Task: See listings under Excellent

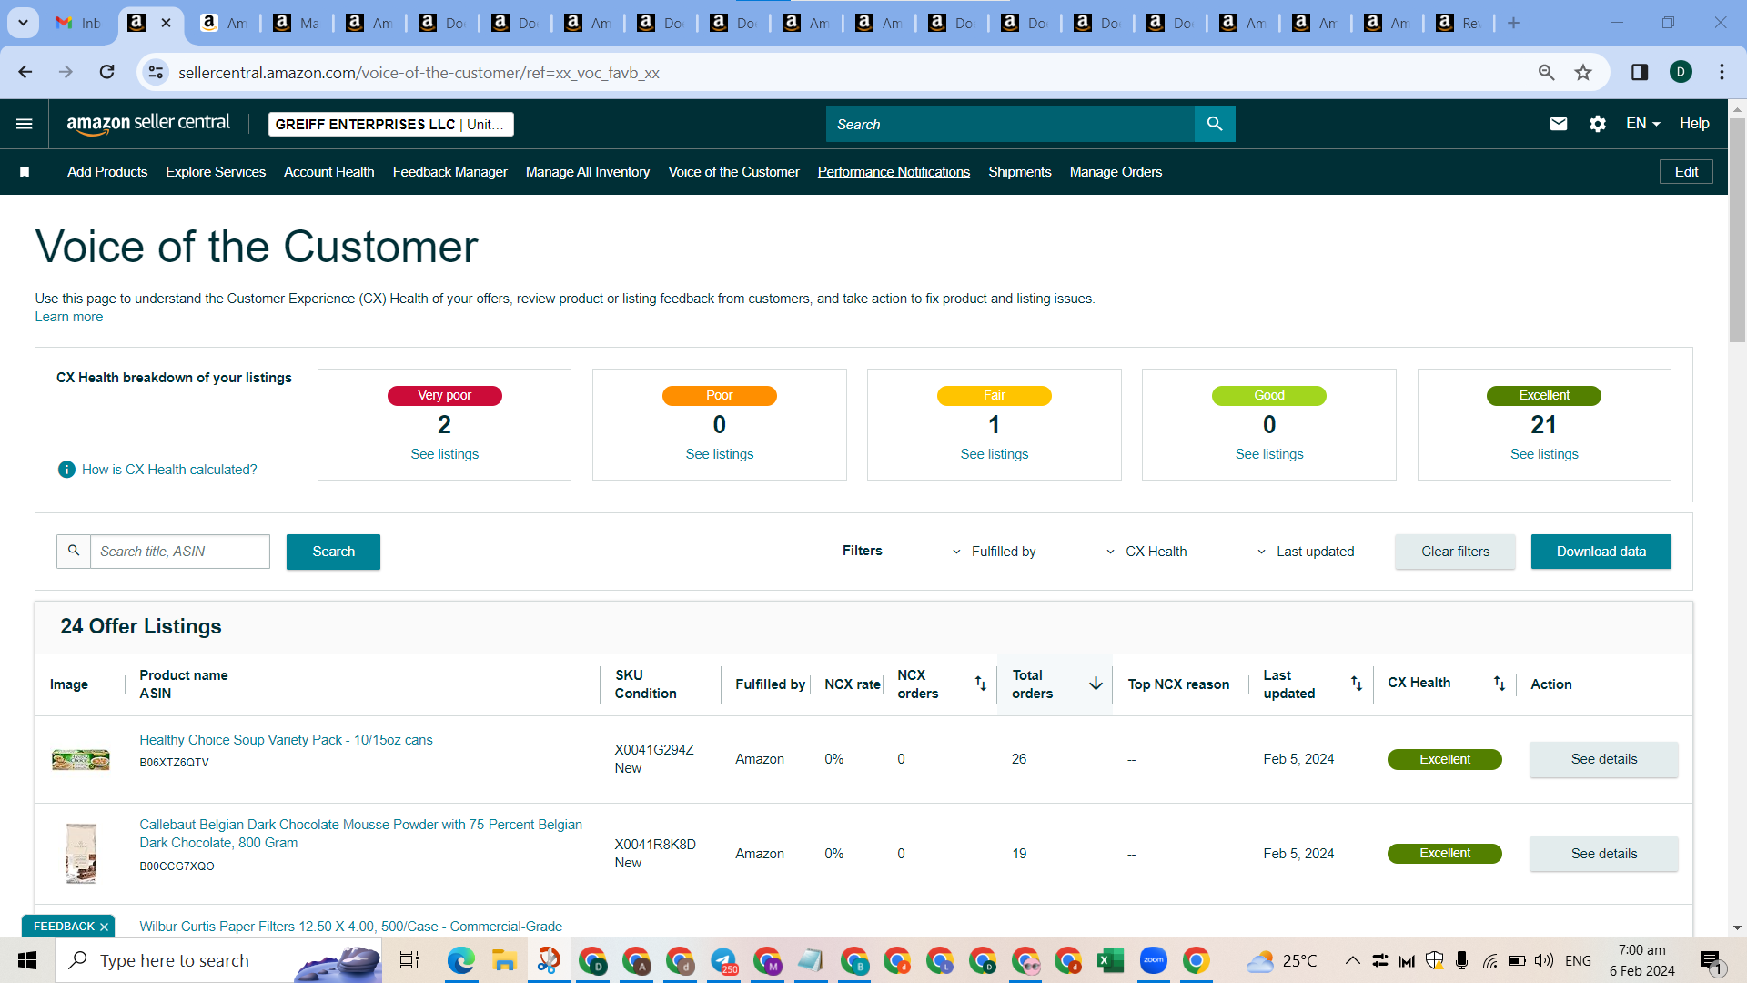Action: click(1544, 454)
